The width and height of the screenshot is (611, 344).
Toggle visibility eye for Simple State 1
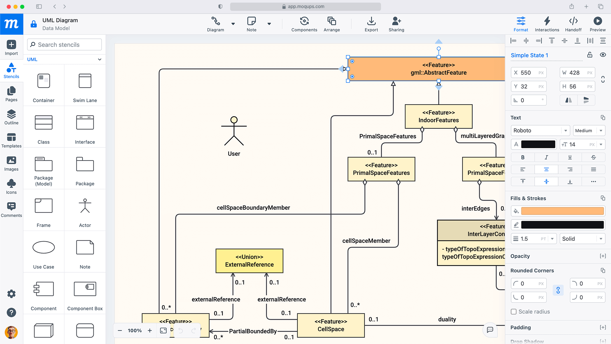[603, 55]
